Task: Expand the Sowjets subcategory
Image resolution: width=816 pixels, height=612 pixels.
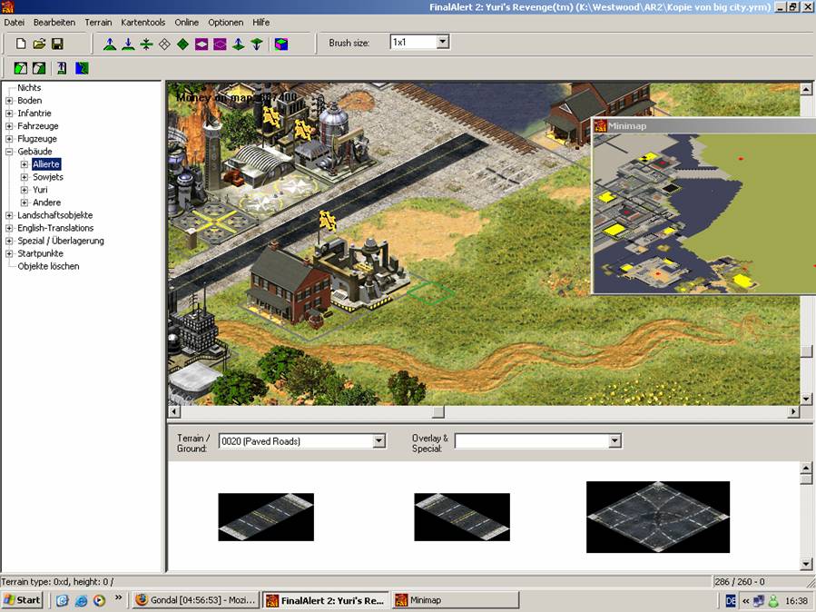Action: click(x=25, y=177)
